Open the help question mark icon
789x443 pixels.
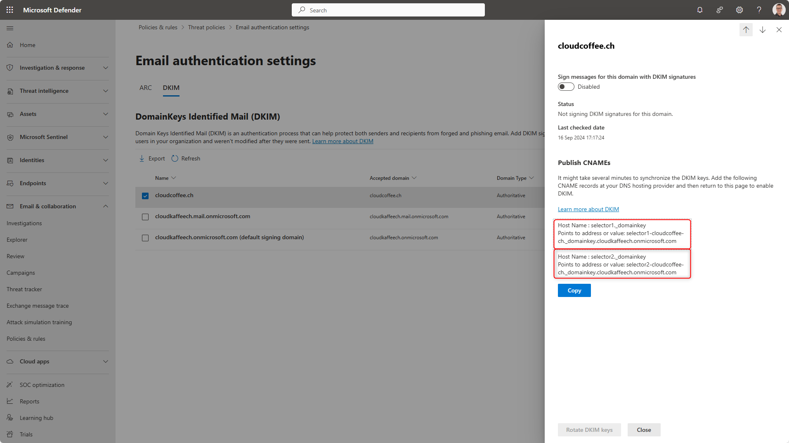click(759, 9)
